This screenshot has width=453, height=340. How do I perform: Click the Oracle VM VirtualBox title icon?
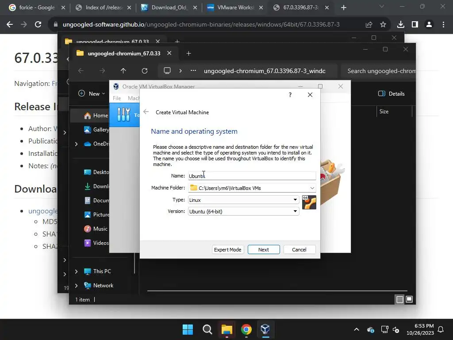(x=116, y=86)
